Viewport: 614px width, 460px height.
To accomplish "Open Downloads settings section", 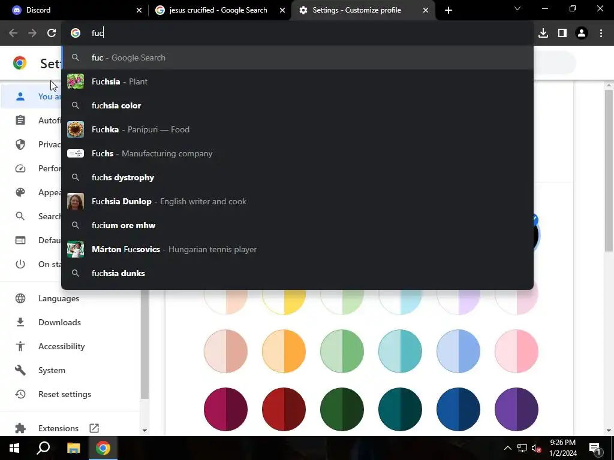I will (59, 322).
